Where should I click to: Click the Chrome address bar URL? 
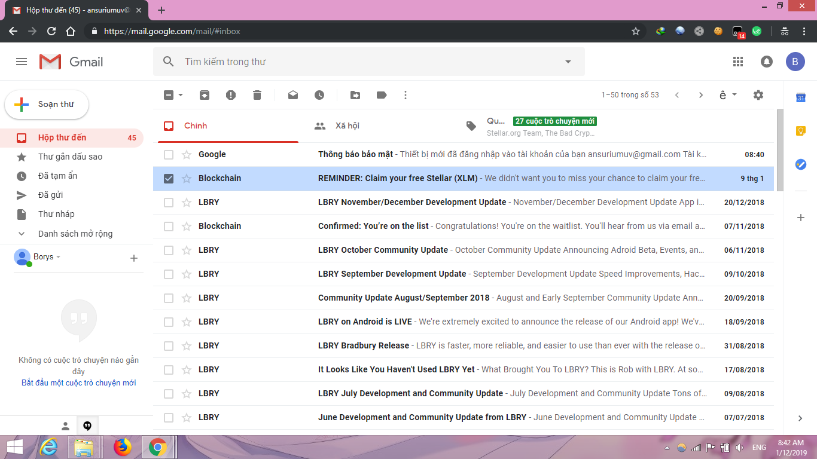[172, 31]
